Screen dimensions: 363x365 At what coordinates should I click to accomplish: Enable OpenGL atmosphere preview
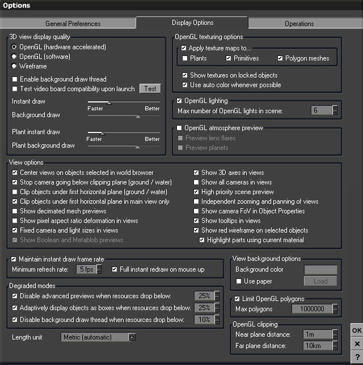coord(180,128)
